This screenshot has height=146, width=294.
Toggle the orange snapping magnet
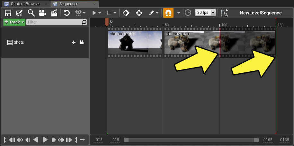click(x=168, y=13)
